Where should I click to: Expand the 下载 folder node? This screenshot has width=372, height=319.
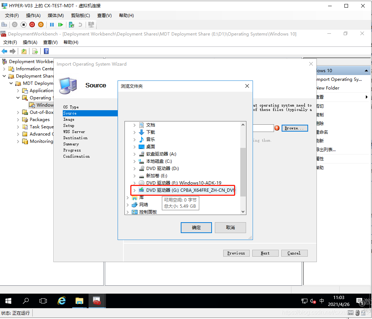[x=135, y=132]
